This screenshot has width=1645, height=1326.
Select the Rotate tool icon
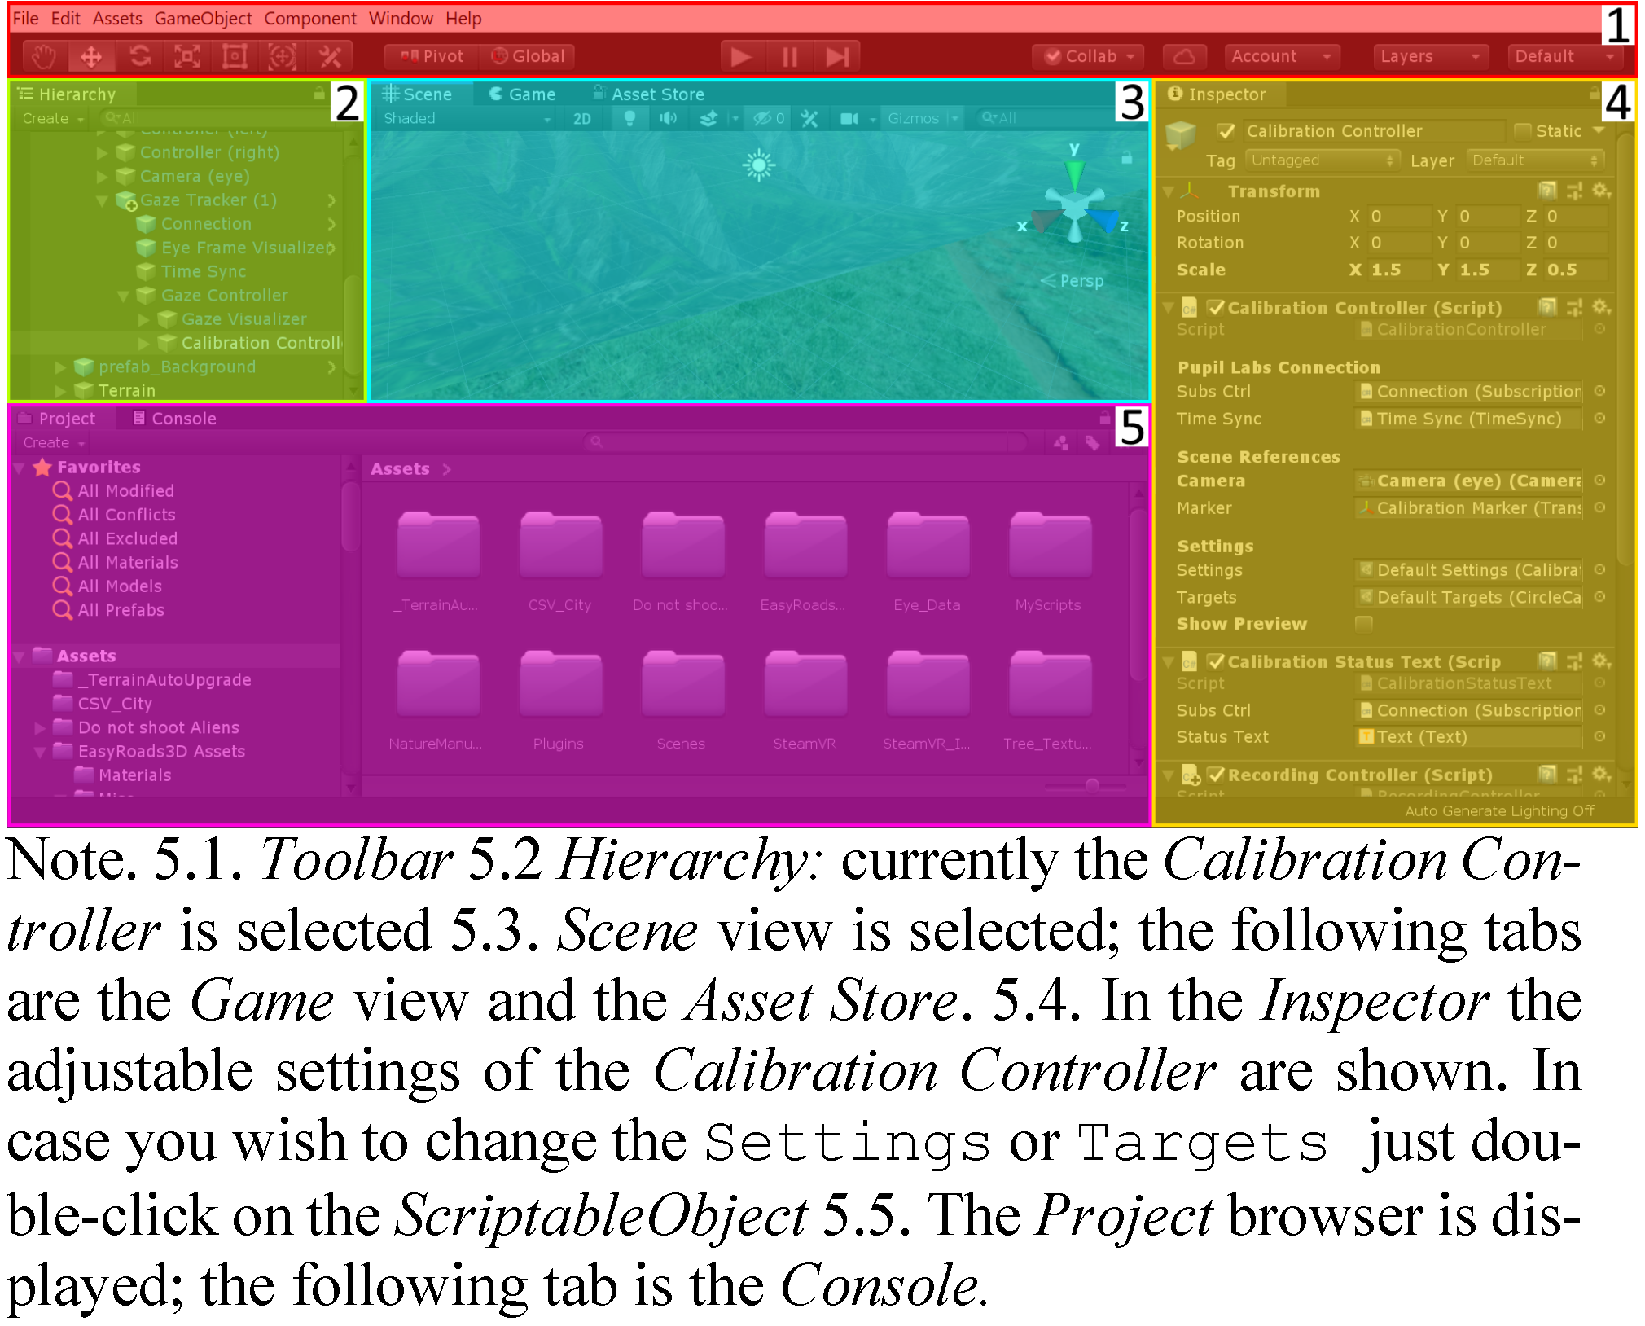pyautogui.click(x=140, y=56)
